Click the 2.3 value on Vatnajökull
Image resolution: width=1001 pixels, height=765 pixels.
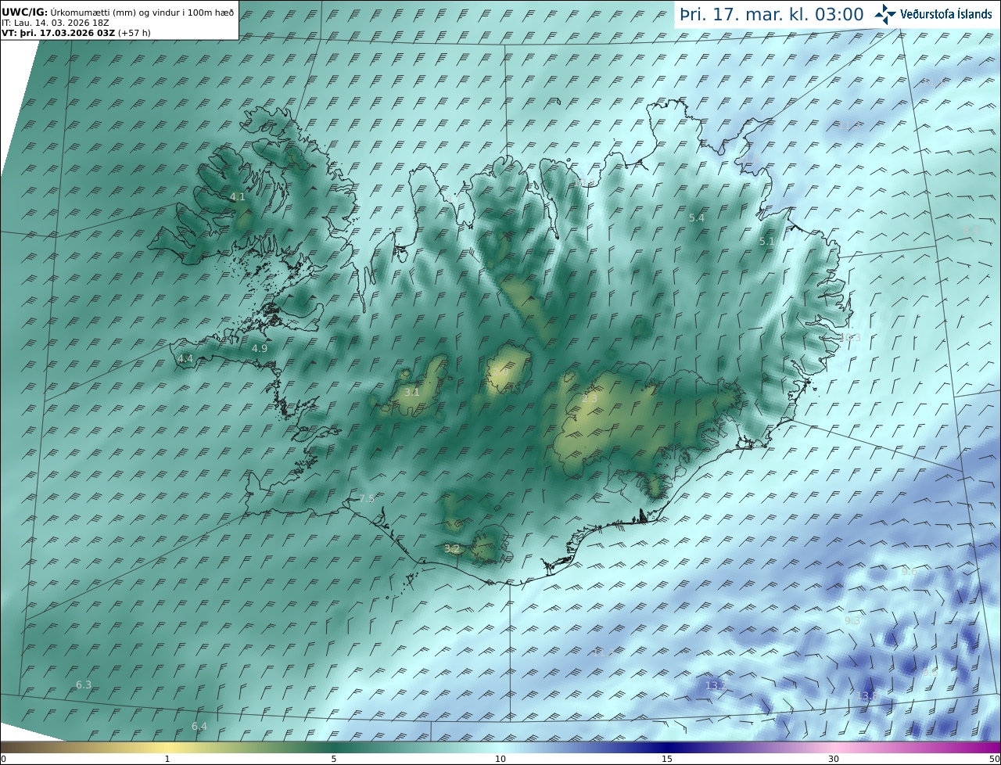click(x=590, y=399)
